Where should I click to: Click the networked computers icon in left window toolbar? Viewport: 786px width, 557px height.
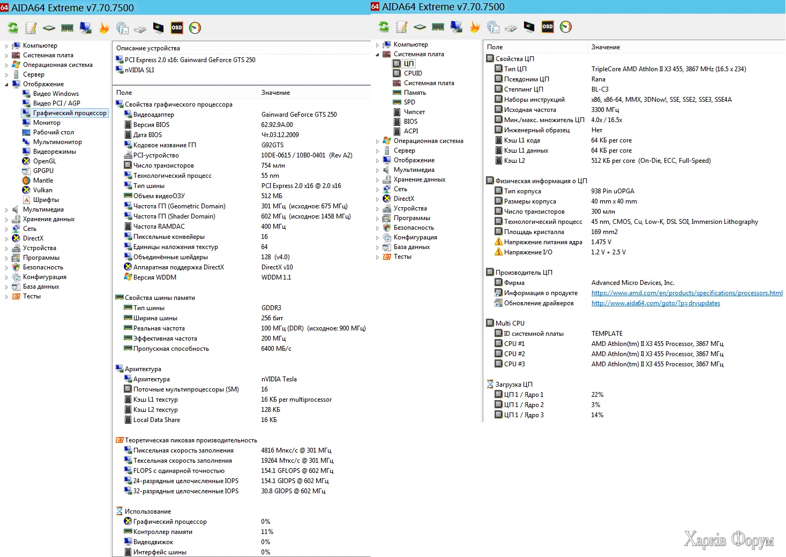pos(86,28)
